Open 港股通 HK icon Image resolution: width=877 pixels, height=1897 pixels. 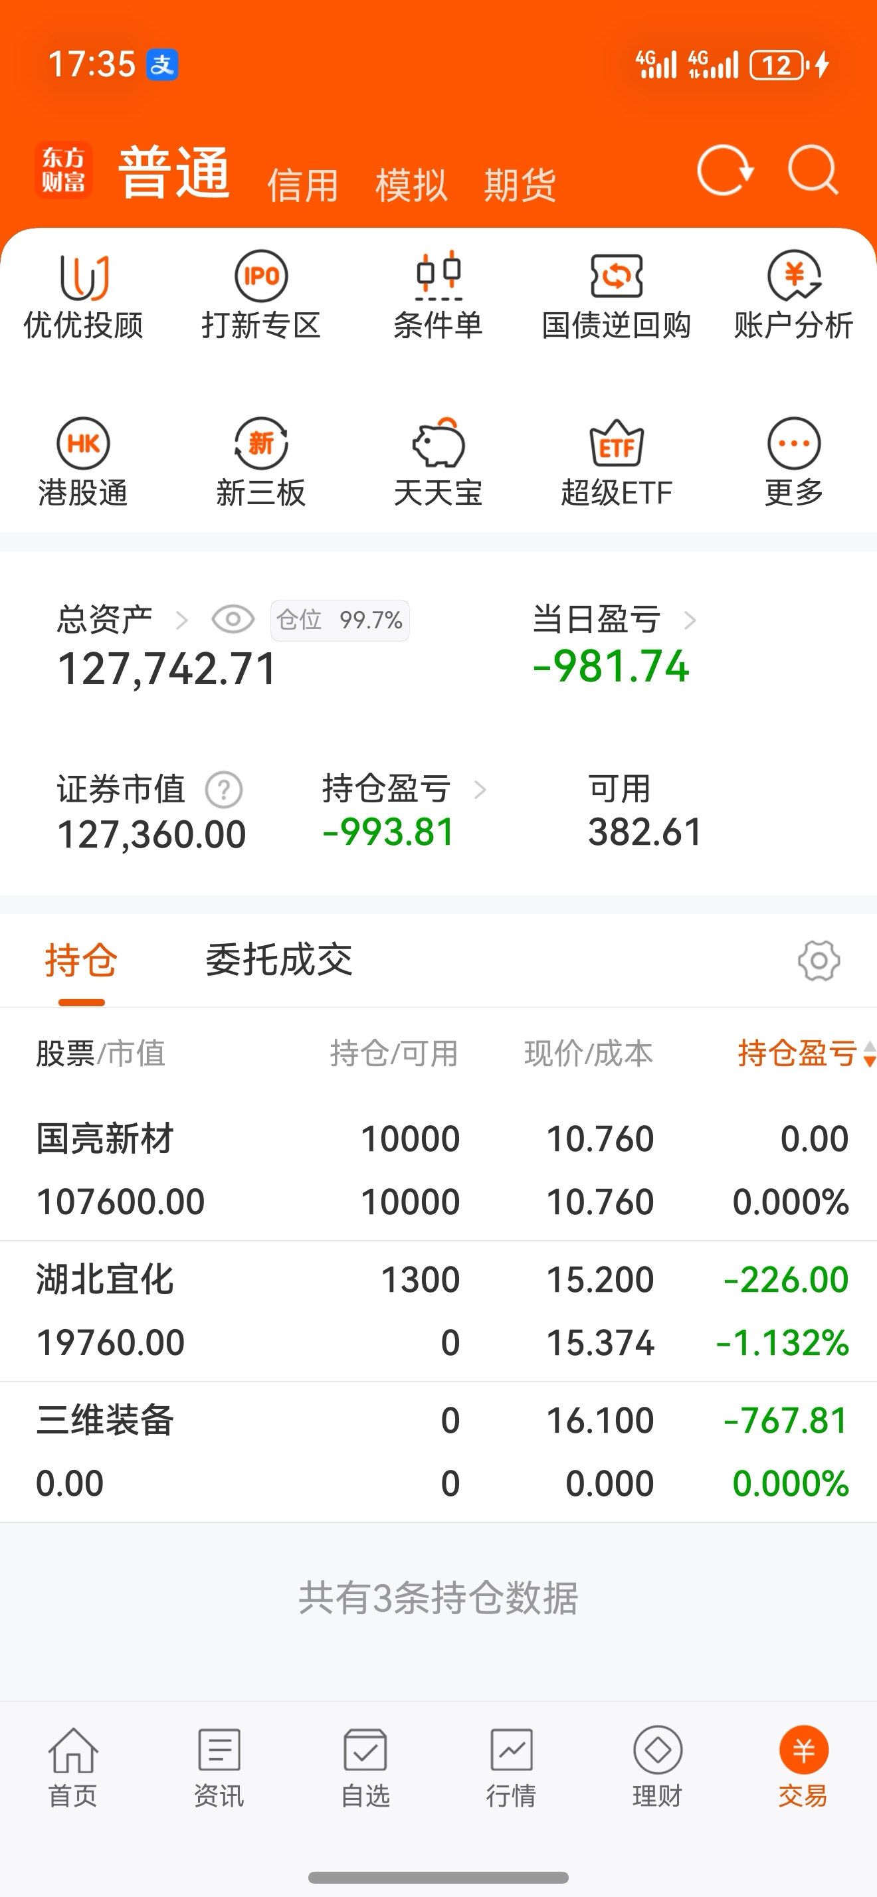tap(83, 443)
